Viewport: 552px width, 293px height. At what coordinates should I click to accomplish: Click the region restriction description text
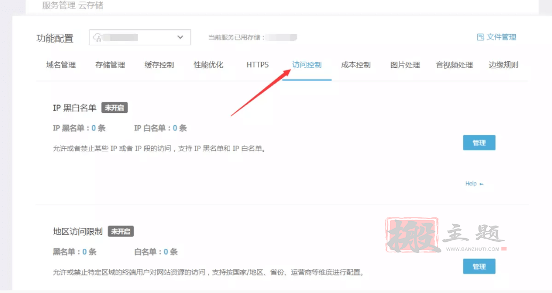coord(208,272)
